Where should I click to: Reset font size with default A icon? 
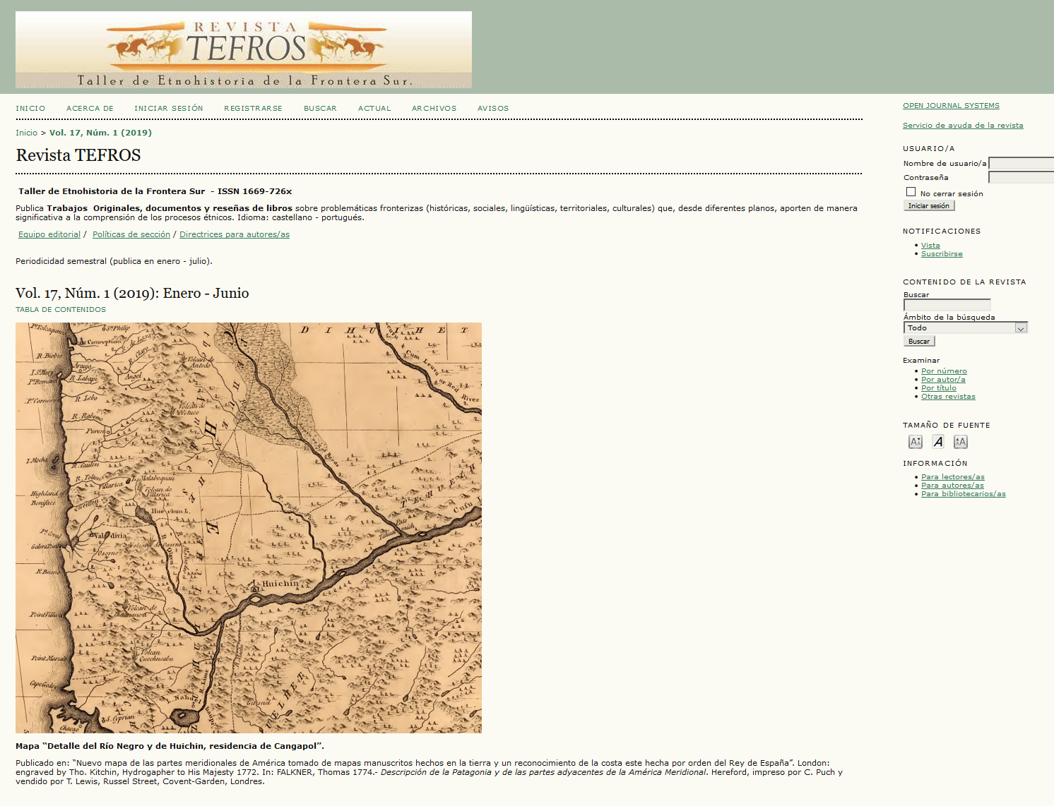click(938, 442)
